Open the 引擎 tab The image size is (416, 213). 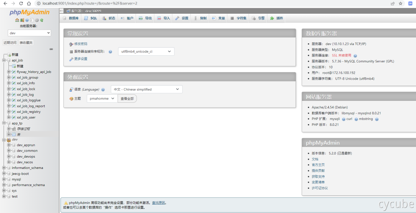(x=258, y=18)
